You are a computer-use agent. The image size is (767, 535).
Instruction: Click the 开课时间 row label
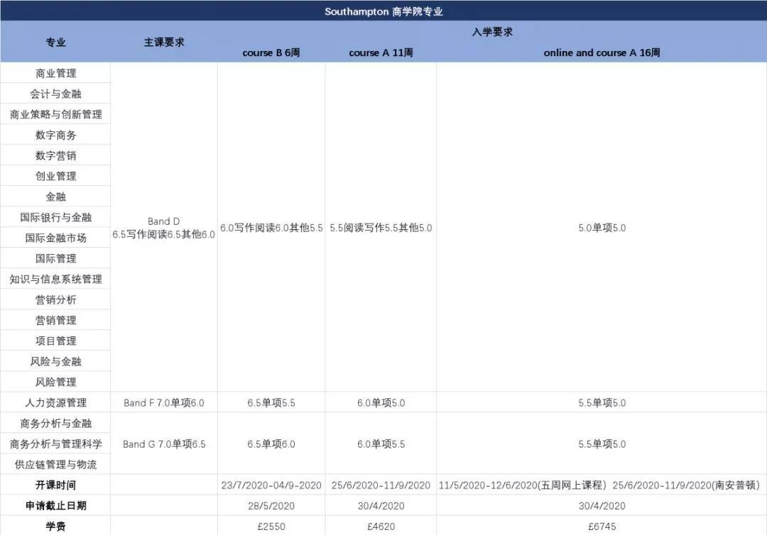55,485
